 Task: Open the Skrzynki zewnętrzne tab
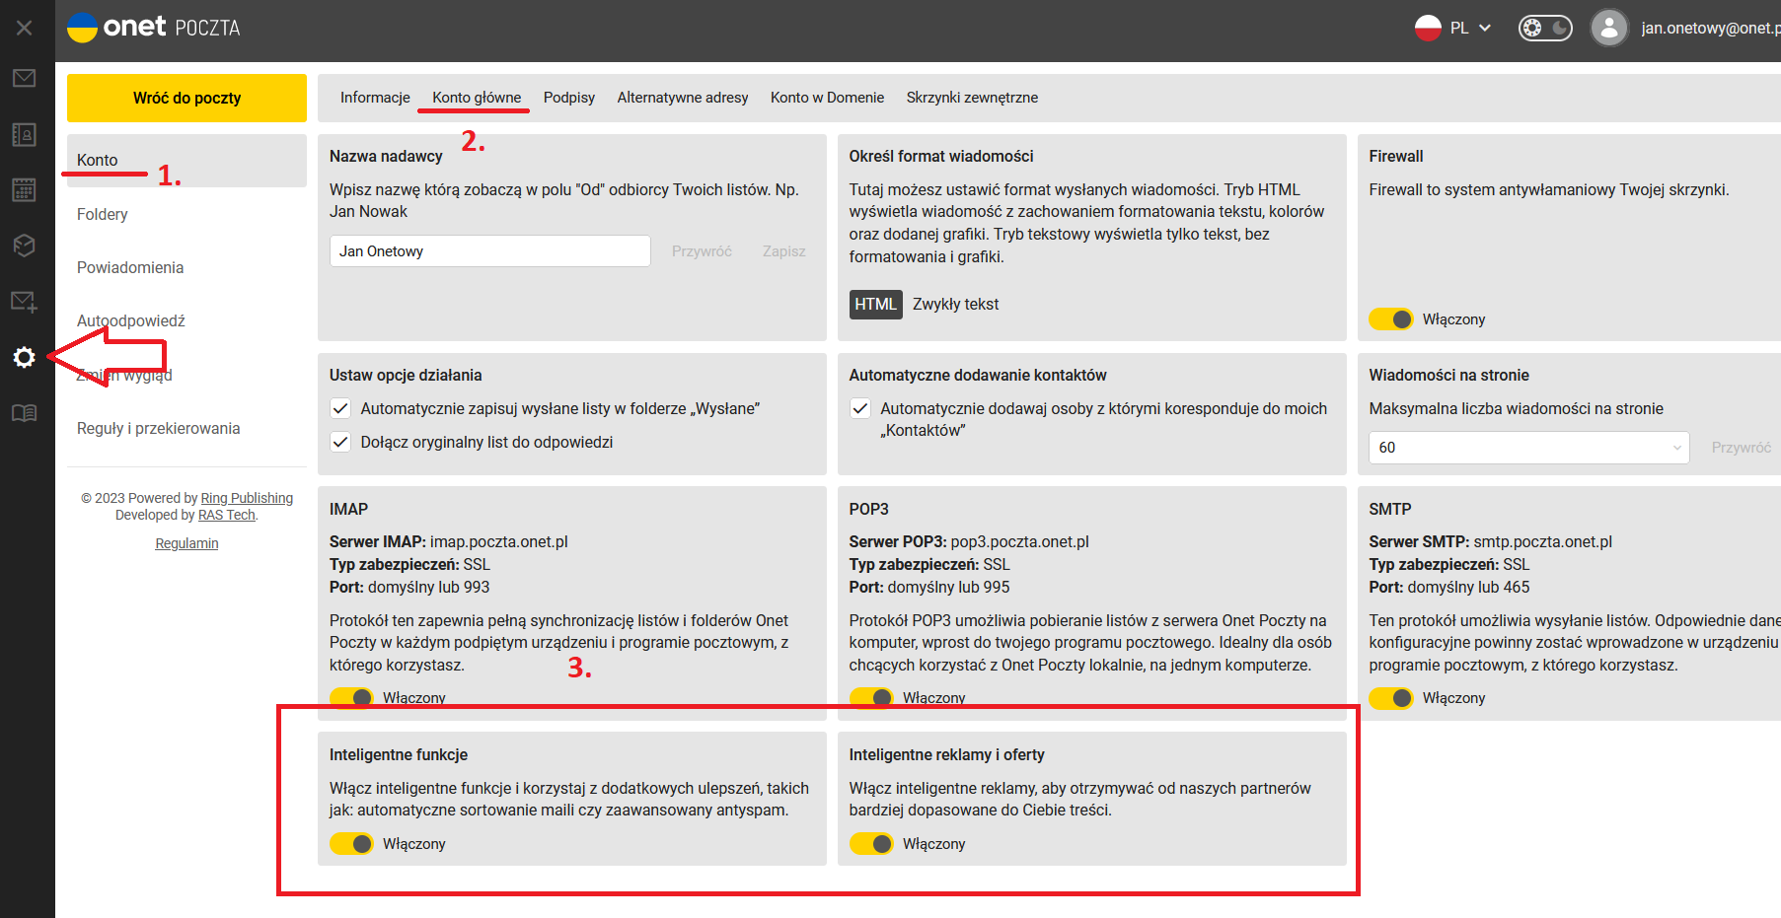(x=972, y=98)
